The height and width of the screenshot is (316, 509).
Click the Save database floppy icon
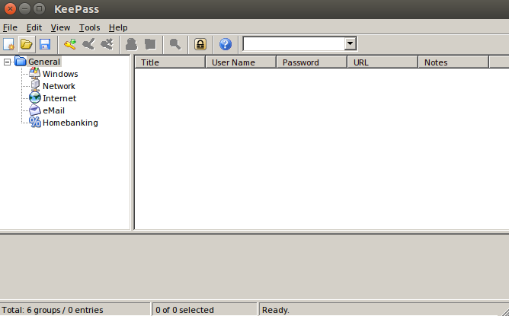45,44
